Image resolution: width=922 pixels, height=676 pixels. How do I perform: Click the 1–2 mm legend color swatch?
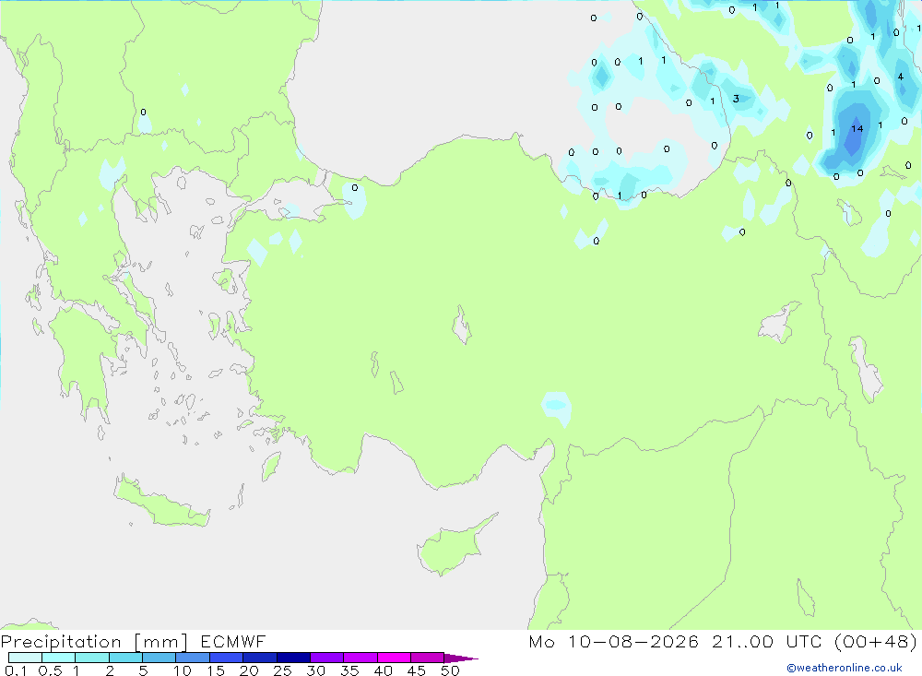tap(92, 658)
